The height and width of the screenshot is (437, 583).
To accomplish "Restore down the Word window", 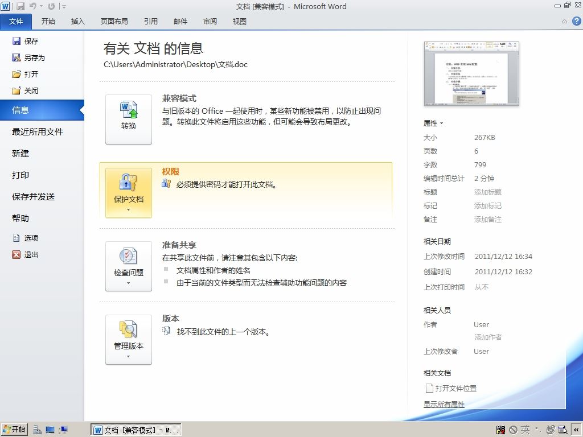I will (568, 5).
